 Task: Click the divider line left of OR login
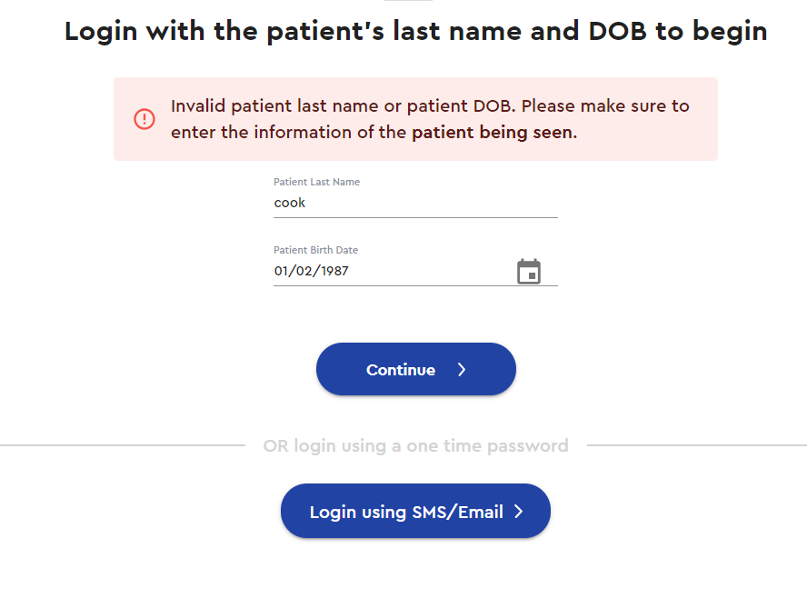click(123, 445)
